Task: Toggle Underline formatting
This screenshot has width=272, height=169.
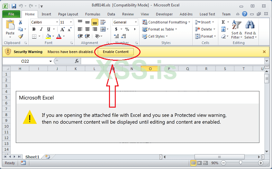Action: [49, 29]
